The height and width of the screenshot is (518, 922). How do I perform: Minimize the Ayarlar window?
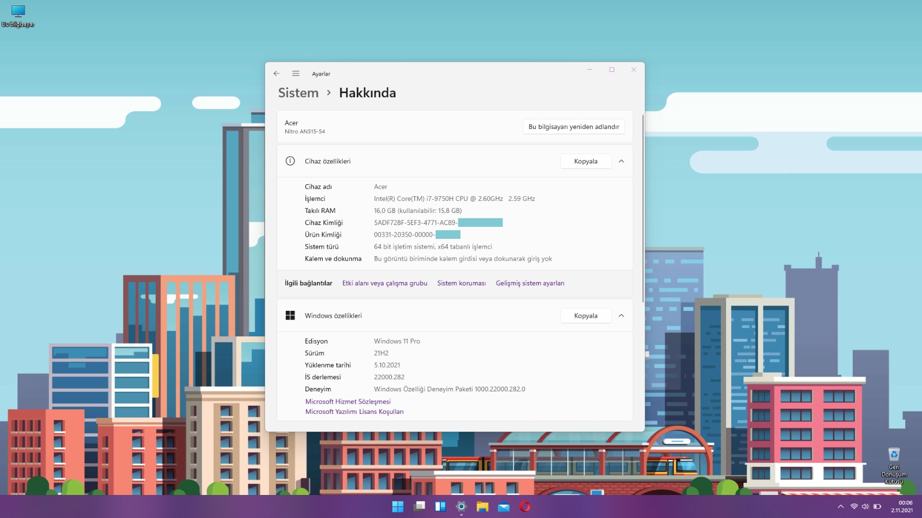tap(590, 70)
